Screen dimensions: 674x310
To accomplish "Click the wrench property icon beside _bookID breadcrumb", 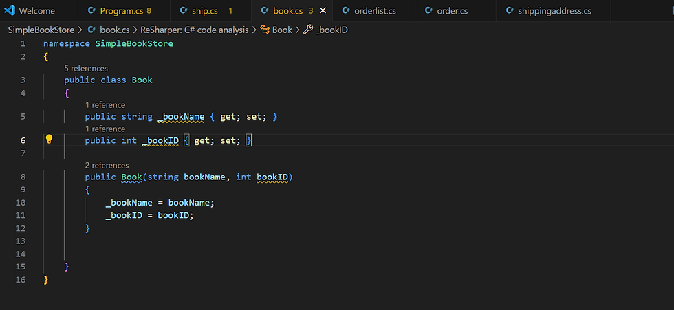I will (x=307, y=30).
